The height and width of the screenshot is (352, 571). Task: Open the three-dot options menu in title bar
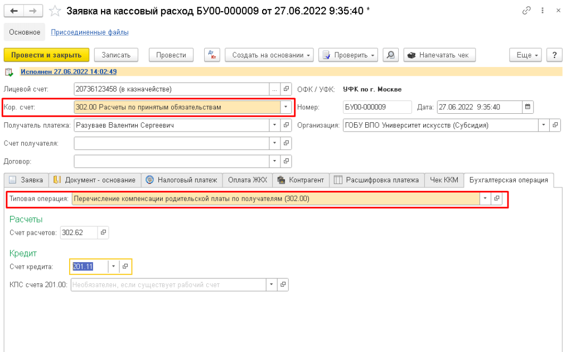tap(542, 11)
